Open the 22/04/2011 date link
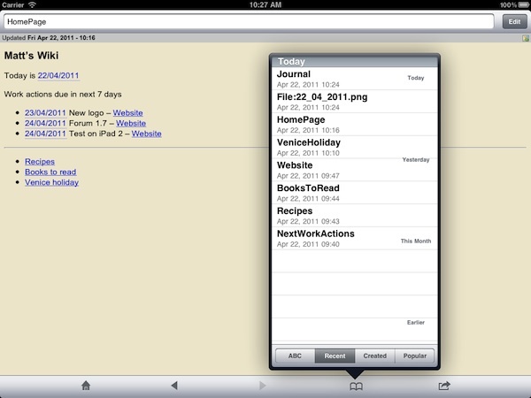 point(58,76)
